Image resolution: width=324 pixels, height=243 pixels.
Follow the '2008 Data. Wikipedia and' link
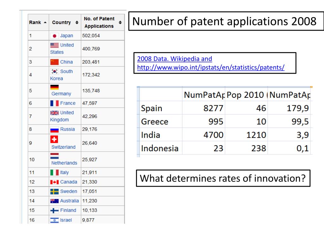point(175,59)
